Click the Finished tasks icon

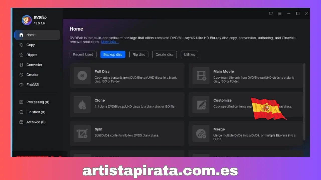point(21,112)
